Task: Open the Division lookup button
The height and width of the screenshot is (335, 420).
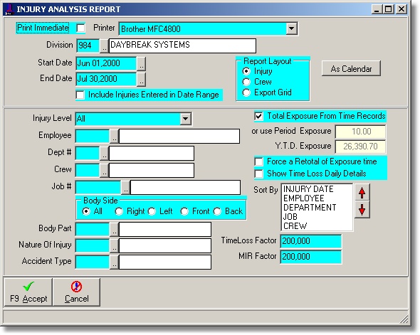Action: pos(104,46)
